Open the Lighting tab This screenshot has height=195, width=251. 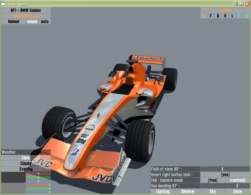163,191
